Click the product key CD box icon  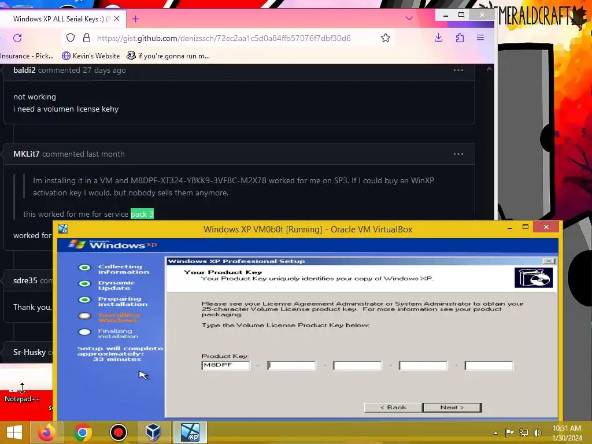coord(534,277)
